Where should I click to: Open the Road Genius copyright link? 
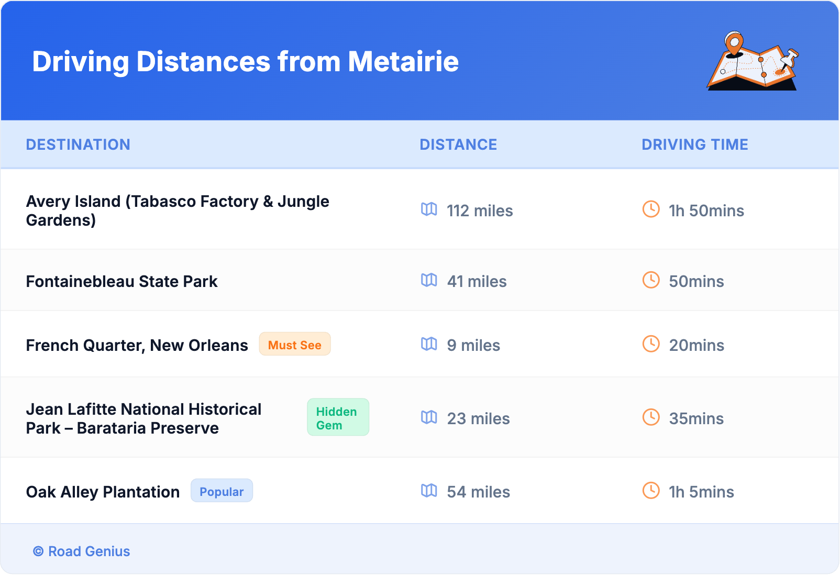[82, 551]
